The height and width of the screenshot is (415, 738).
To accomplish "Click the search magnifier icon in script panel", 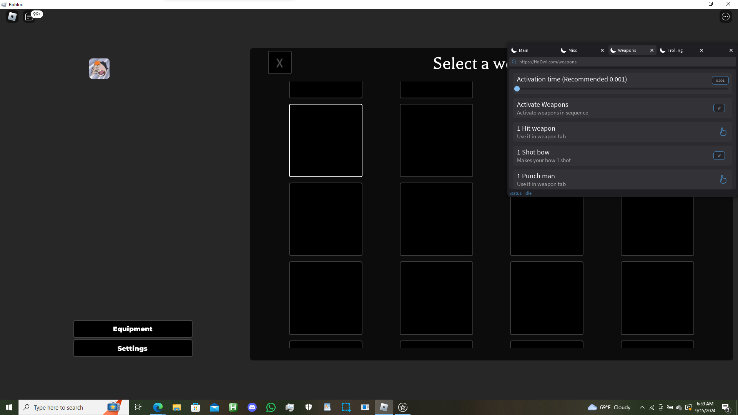I will click(514, 62).
